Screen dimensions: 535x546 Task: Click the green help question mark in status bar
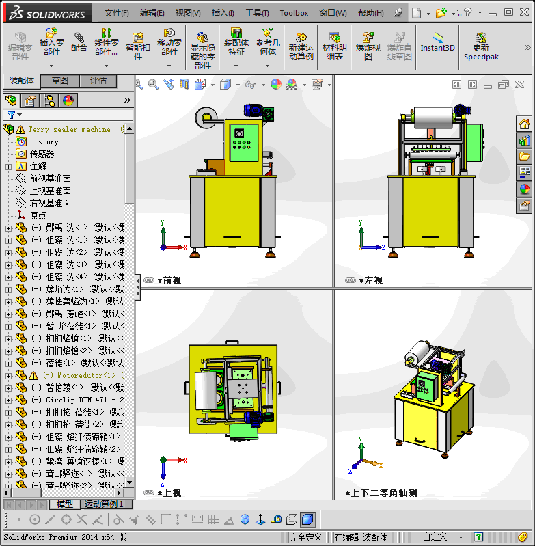pyautogui.click(x=478, y=537)
